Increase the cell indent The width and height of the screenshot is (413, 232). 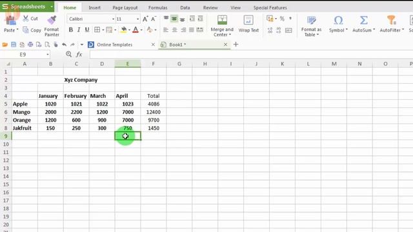201,19
